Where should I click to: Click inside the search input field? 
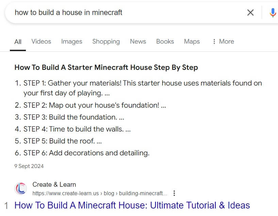pyautogui.click(x=68, y=12)
